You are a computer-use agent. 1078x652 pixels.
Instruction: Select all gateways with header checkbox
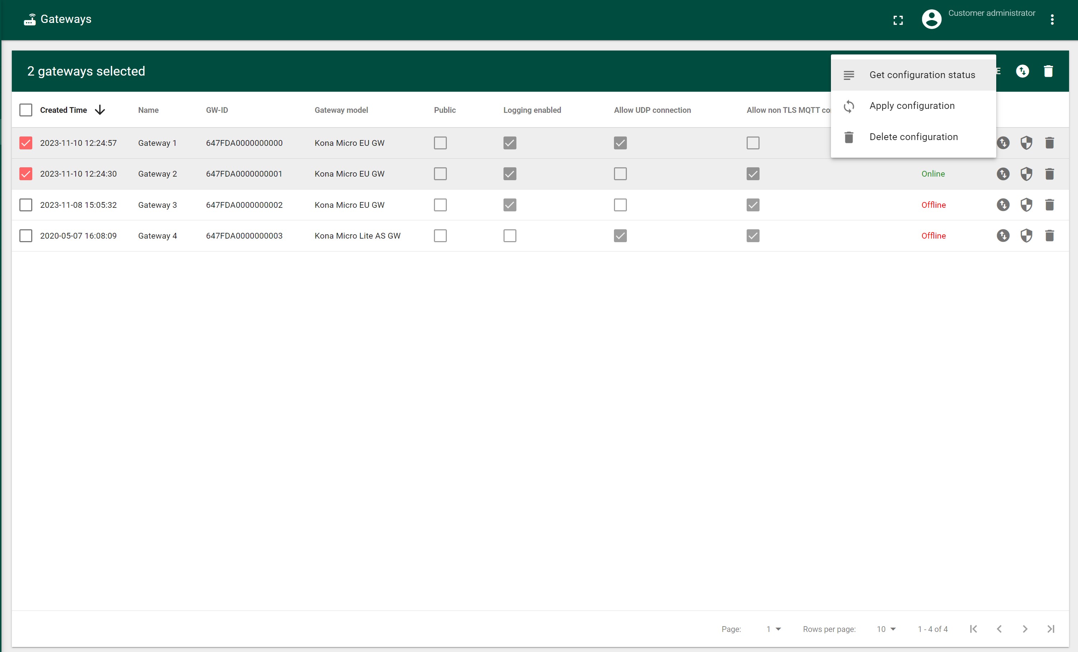pos(25,109)
